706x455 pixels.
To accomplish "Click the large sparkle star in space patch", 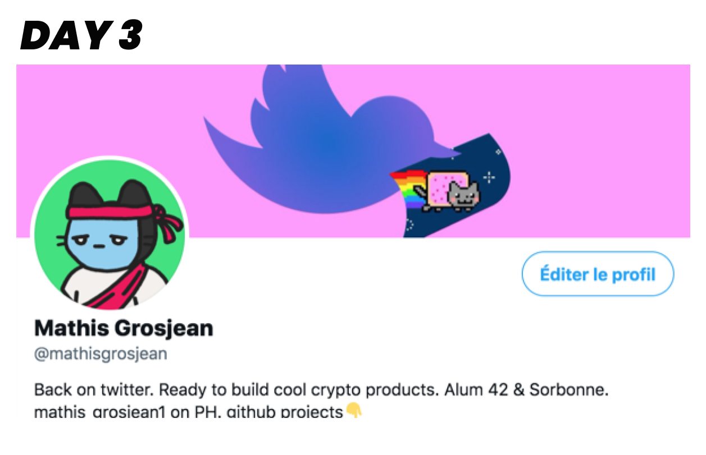I will (x=490, y=177).
